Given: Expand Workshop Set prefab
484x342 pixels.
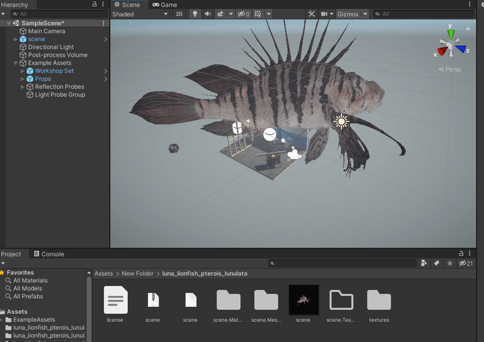Looking at the screenshot, I should 23,71.
